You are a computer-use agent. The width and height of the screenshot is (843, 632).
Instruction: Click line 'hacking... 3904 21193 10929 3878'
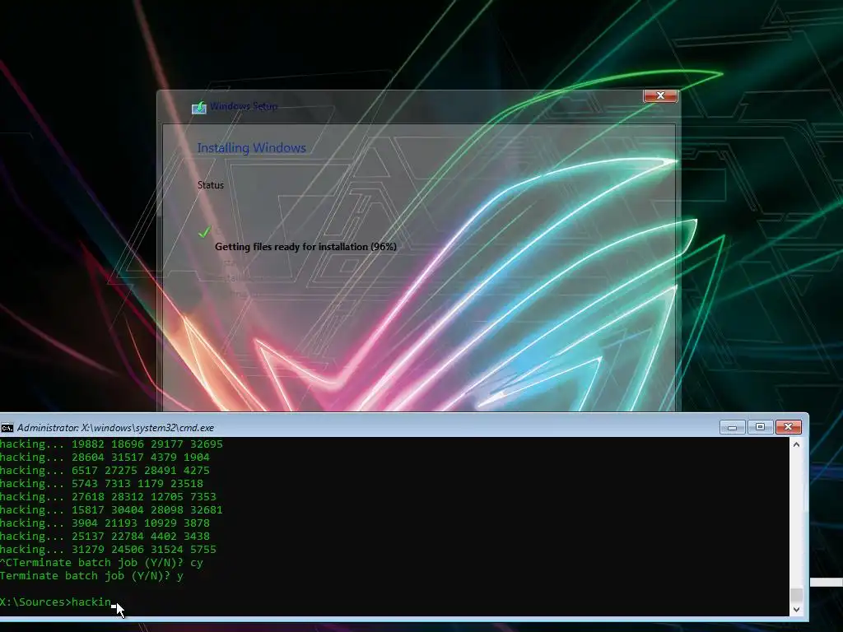[x=105, y=523]
